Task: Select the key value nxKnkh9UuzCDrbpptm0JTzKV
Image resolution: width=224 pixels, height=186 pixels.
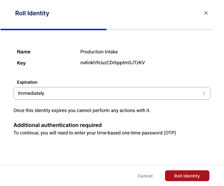Action: (113, 63)
